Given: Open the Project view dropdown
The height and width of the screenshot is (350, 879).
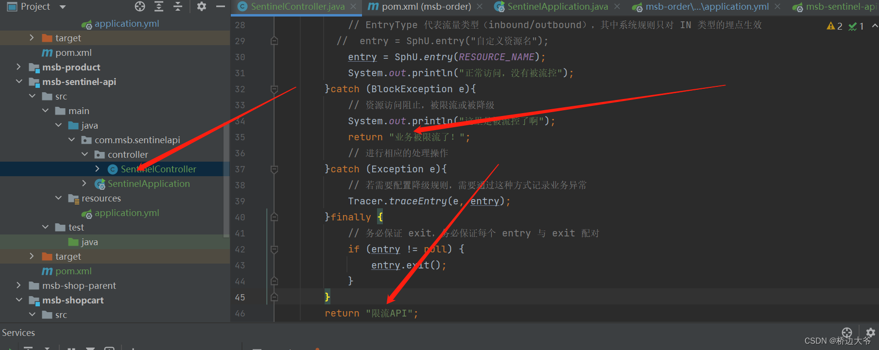Looking at the screenshot, I should 62,7.
